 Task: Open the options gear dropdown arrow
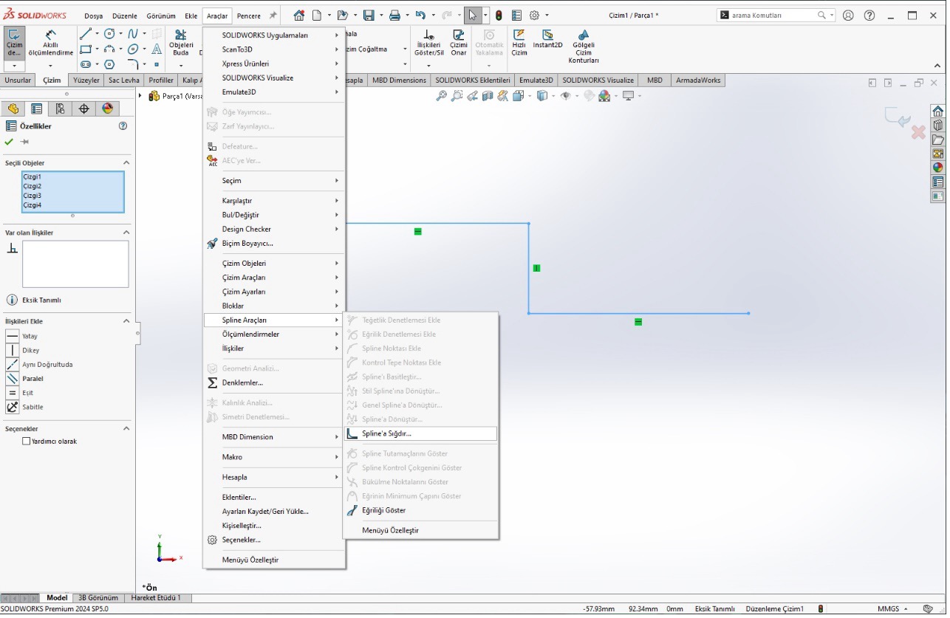tap(546, 15)
